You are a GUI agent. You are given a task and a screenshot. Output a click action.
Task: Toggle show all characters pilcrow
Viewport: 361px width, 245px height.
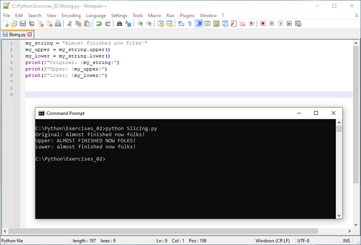coord(190,24)
